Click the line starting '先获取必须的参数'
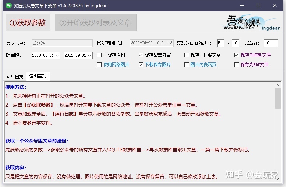This screenshot has height=187, width=286. pyautogui.click(x=127, y=150)
